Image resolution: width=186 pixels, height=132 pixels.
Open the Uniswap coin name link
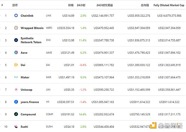coord(26,90)
